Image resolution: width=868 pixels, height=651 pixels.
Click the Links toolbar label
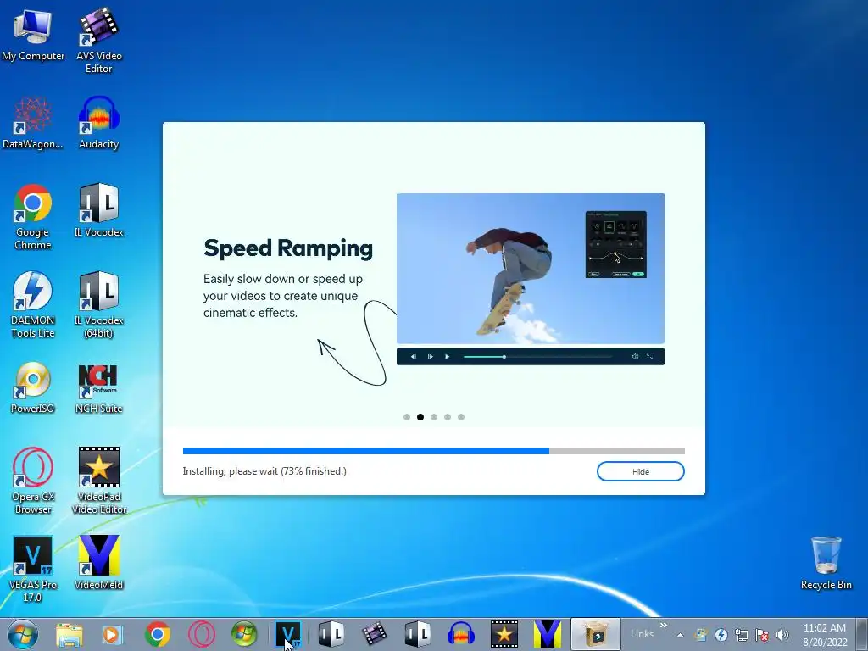pos(643,634)
